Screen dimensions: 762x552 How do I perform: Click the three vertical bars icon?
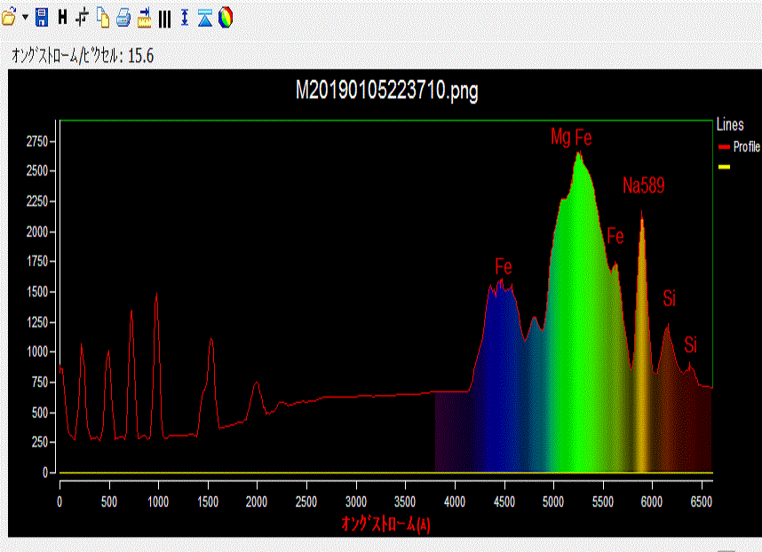164,17
